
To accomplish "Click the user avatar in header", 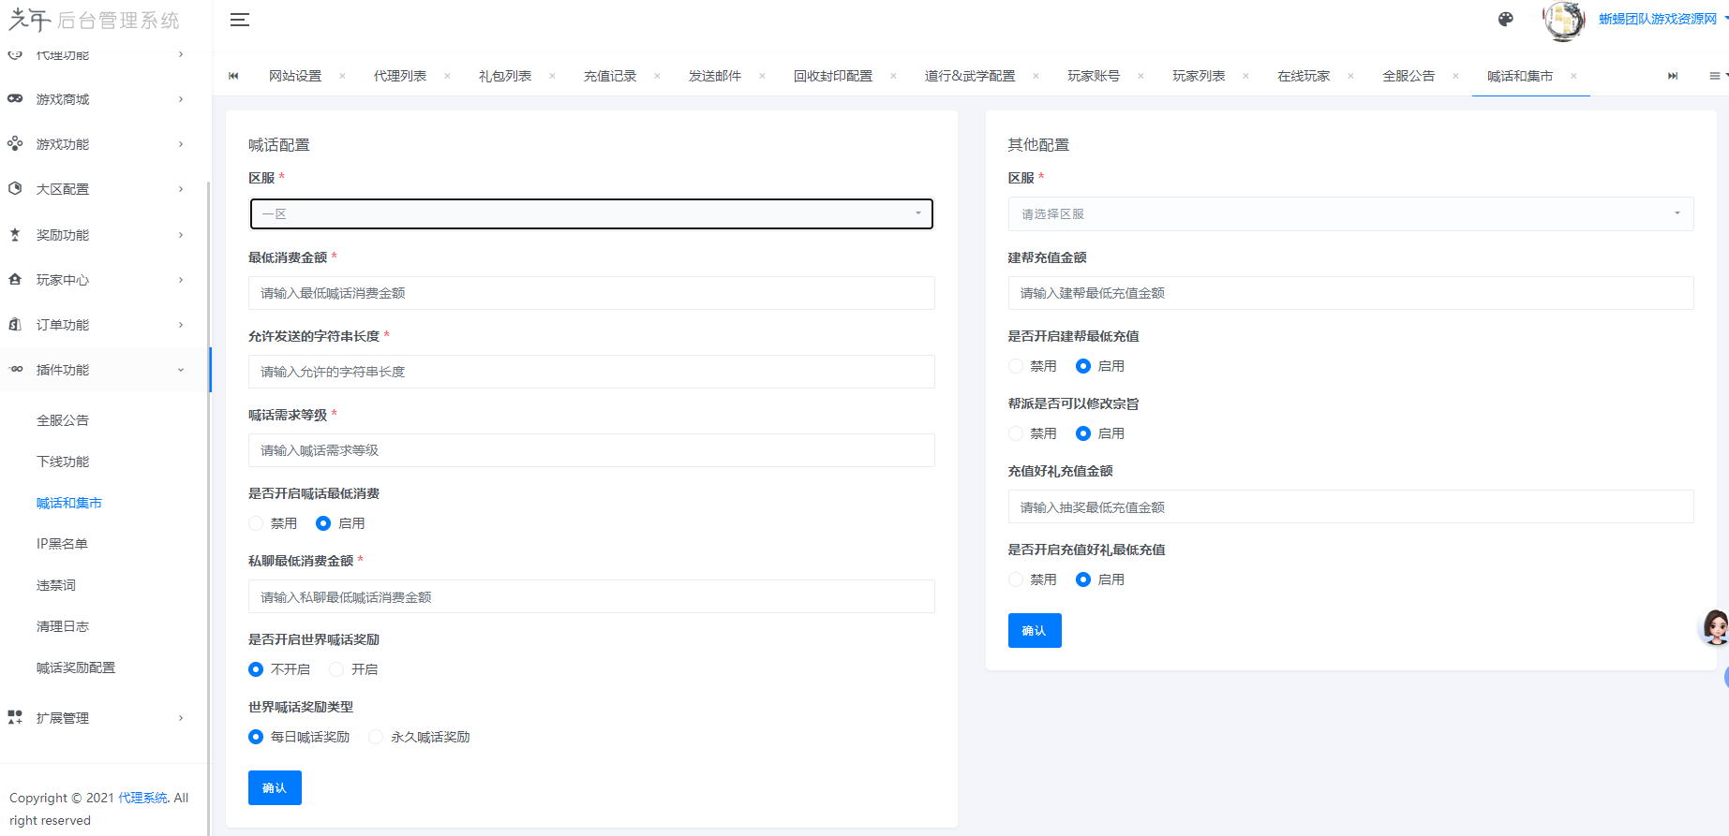I will [x=1563, y=21].
